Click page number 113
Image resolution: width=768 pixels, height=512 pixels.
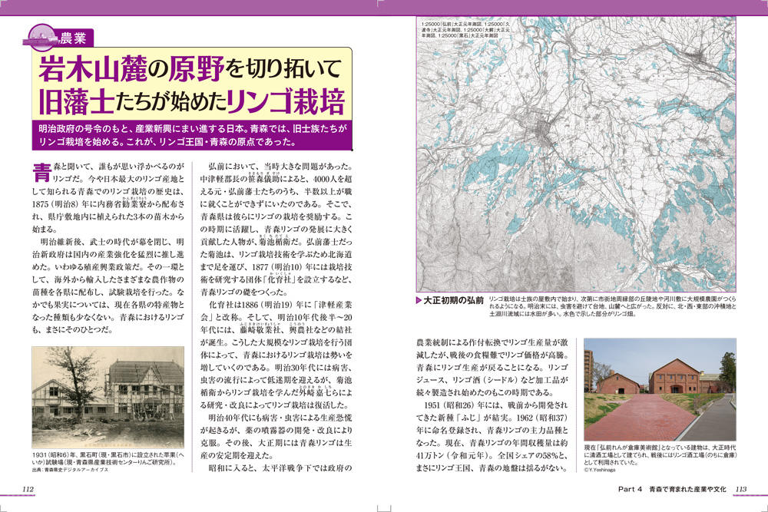[740, 489]
